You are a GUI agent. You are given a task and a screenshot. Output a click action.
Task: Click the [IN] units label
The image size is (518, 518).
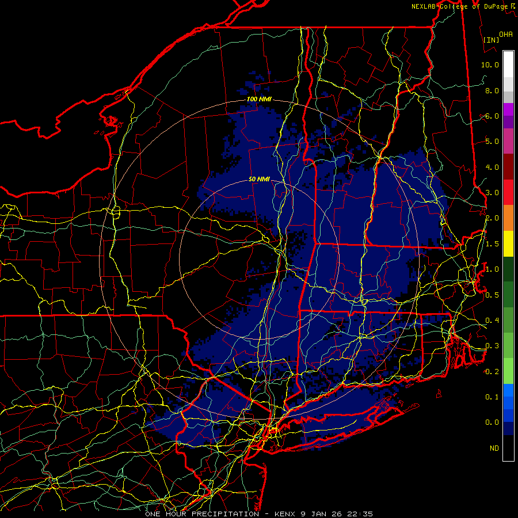[x=491, y=40]
